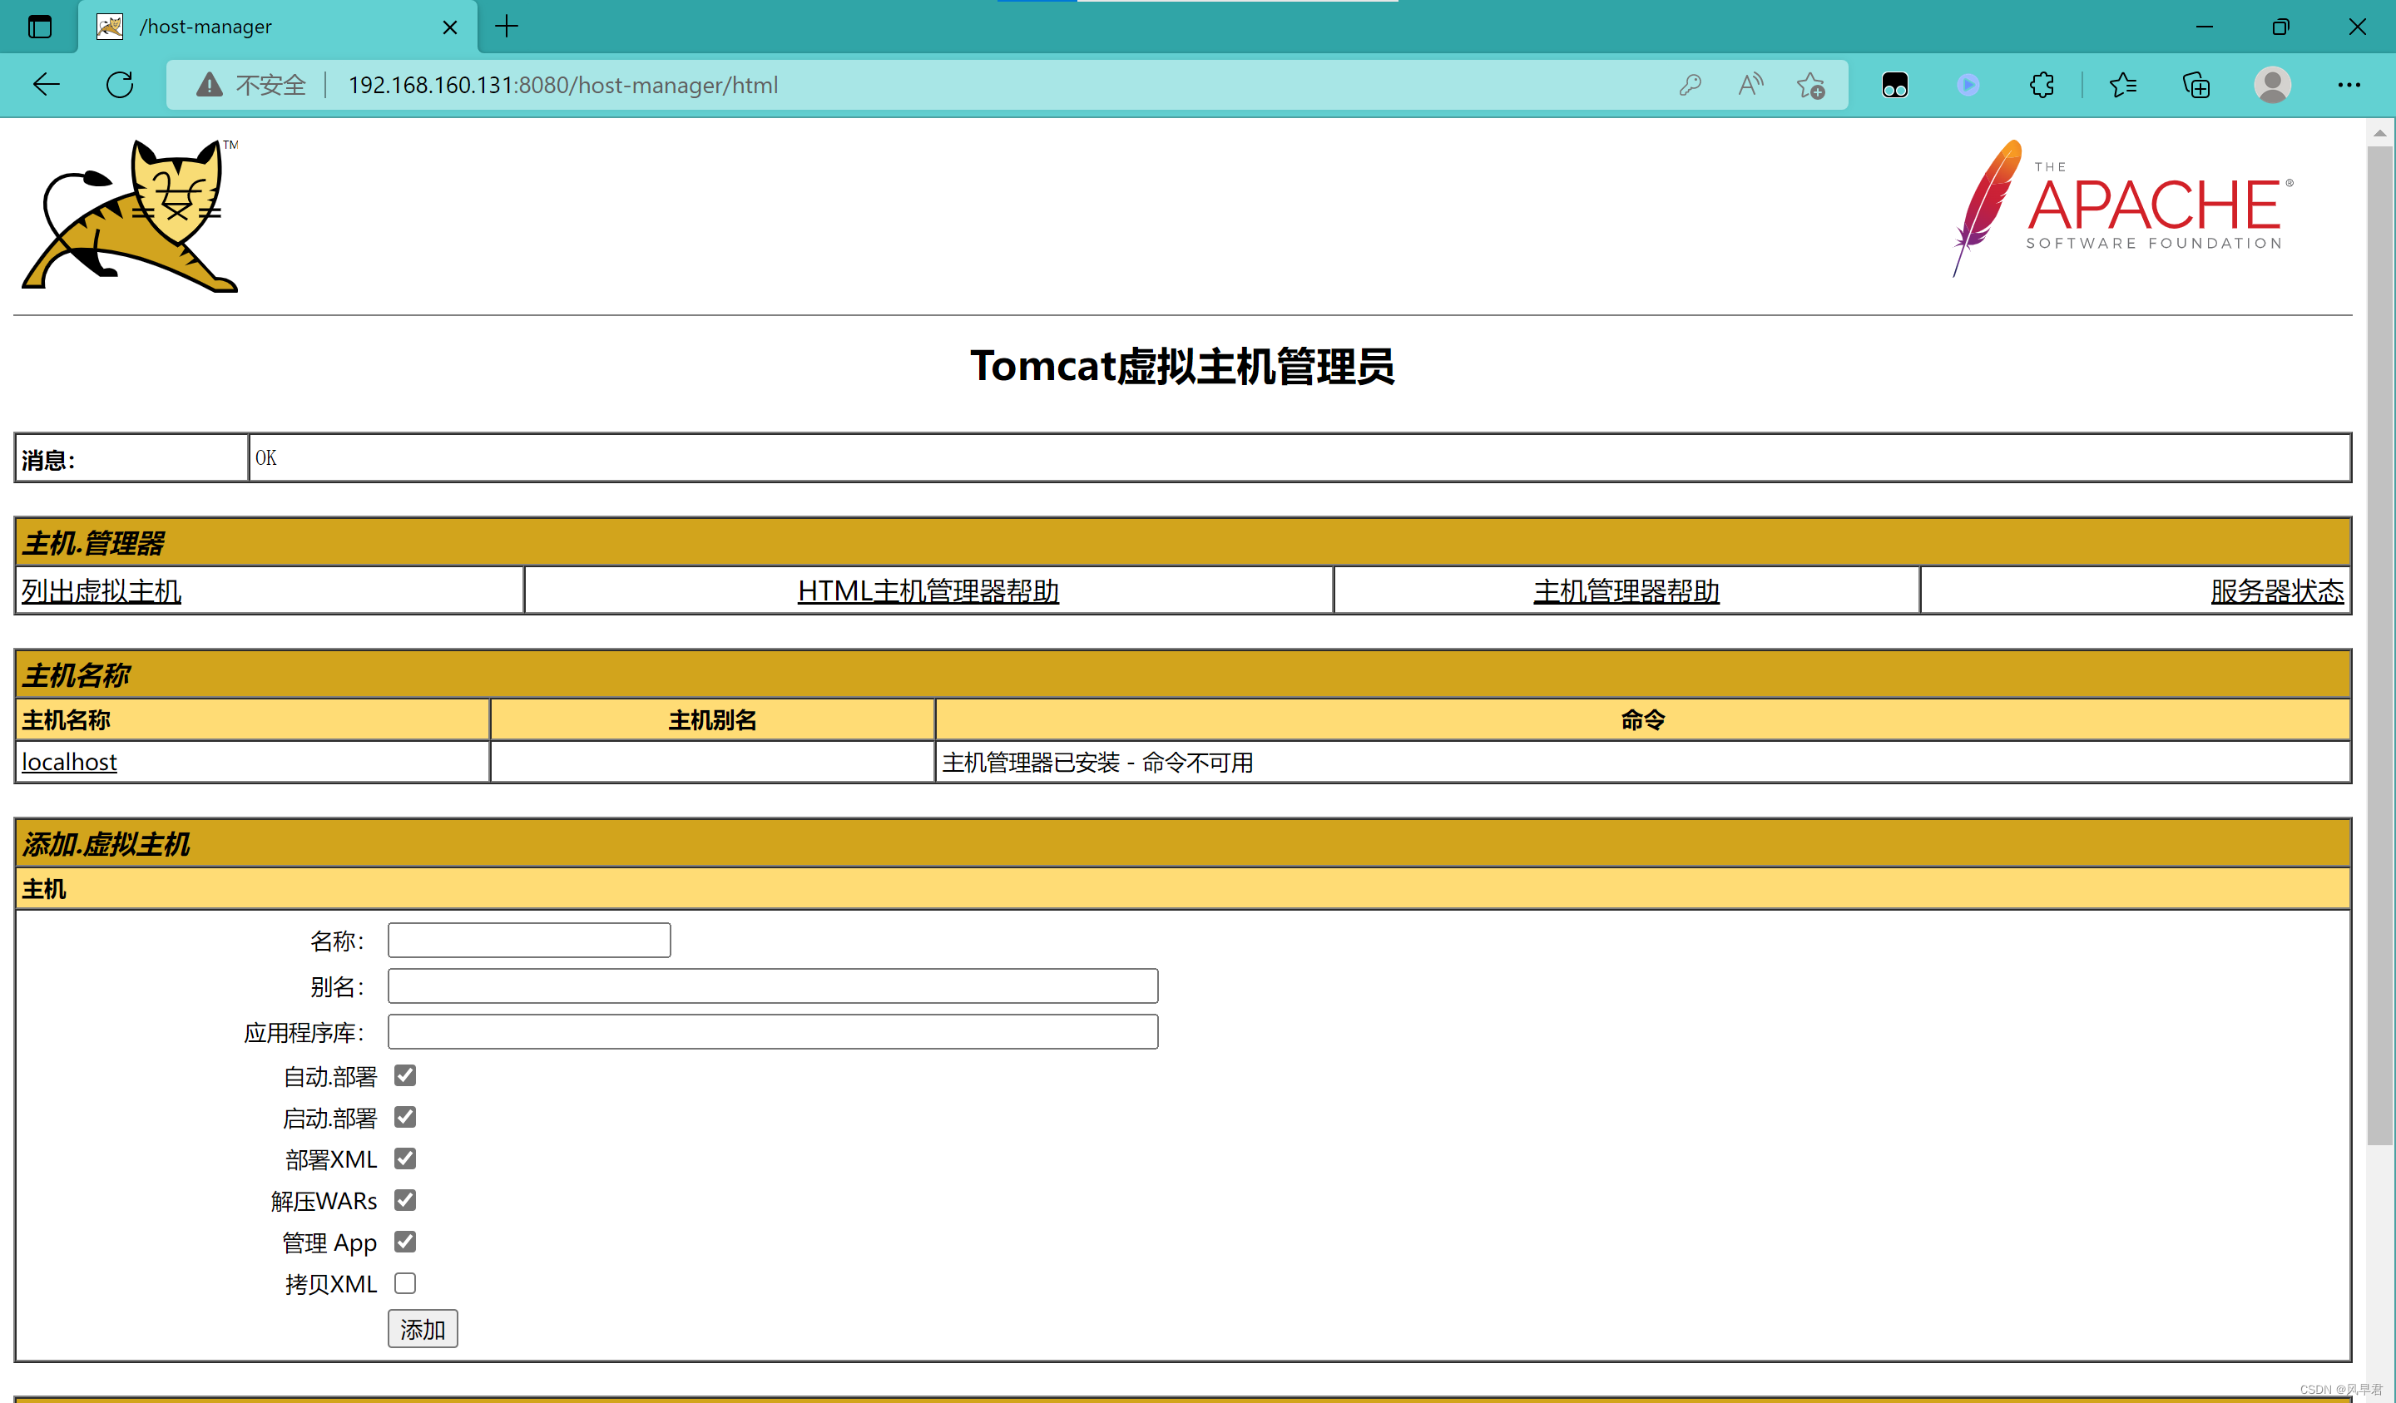This screenshot has height=1403, width=2396.
Task: Click the password key icon in address bar
Action: pos(1690,85)
